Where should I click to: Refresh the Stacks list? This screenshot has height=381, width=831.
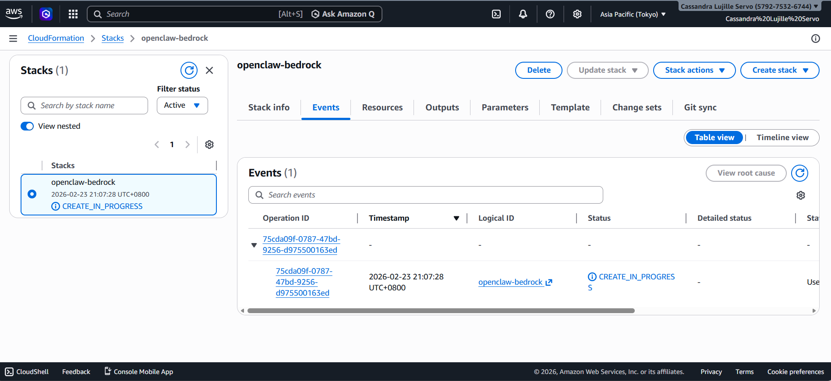click(189, 70)
